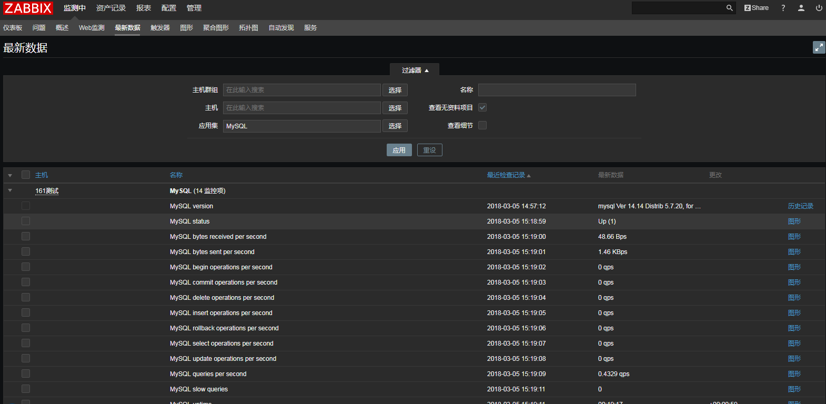Switch to the 触发器 tab
This screenshot has height=404, width=826.
(x=160, y=28)
